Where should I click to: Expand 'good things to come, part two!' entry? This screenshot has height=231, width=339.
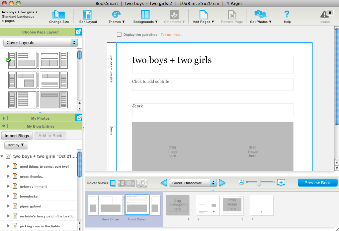click(8, 166)
